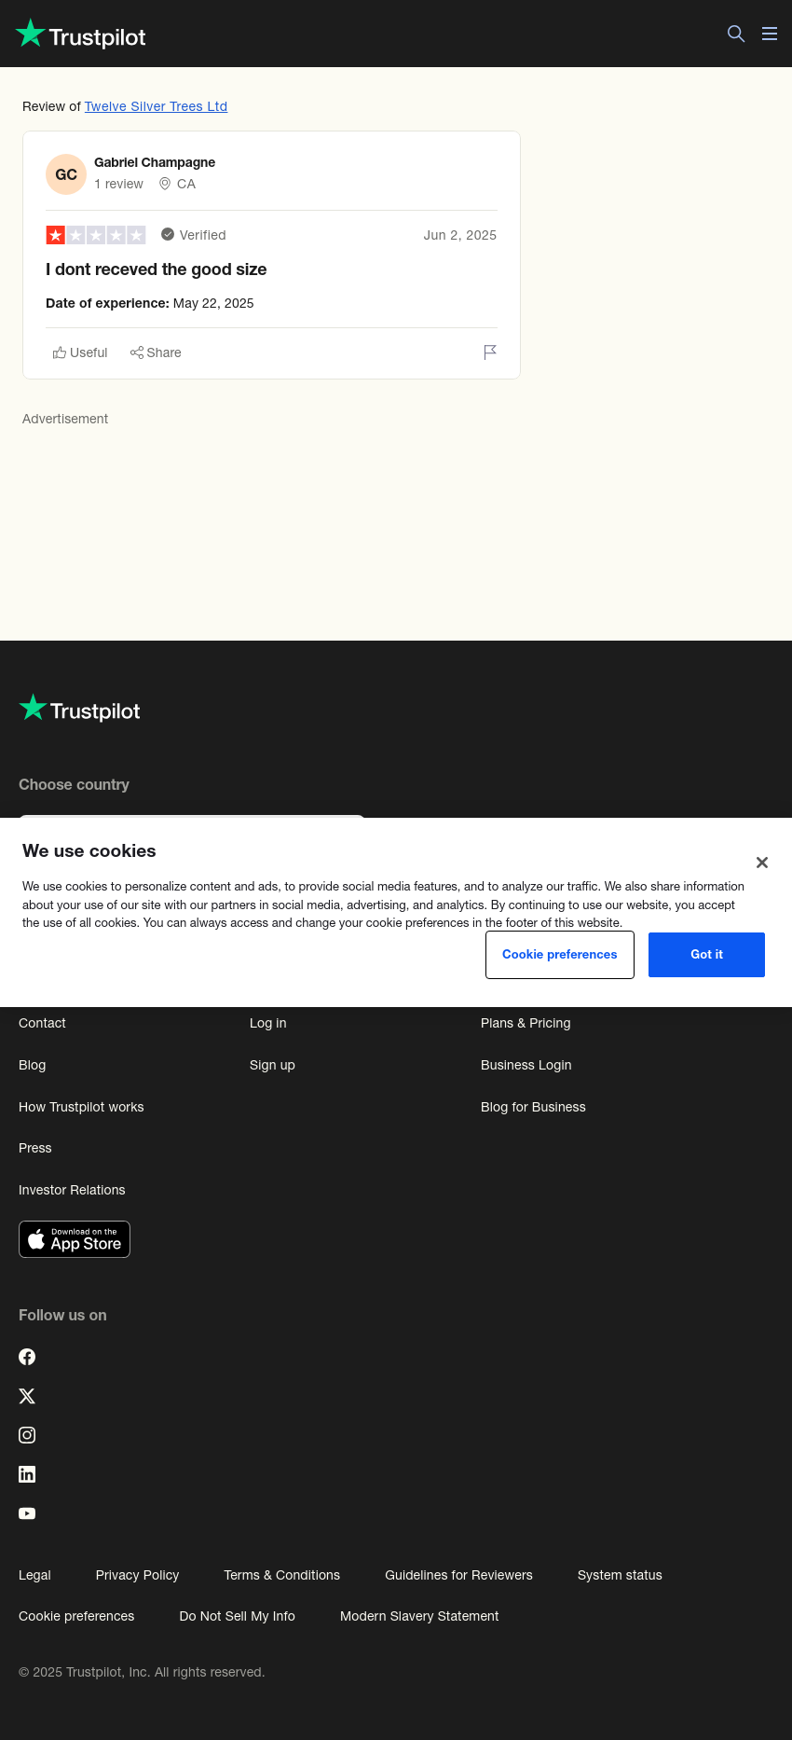Open footer Cookie preferences link
Image resolution: width=792 pixels, height=1740 pixels.
pyautogui.click(x=76, y=1616)
